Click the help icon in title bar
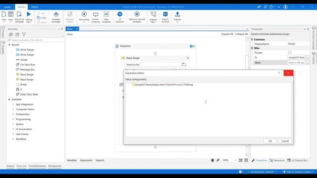 tap(271, 7)
